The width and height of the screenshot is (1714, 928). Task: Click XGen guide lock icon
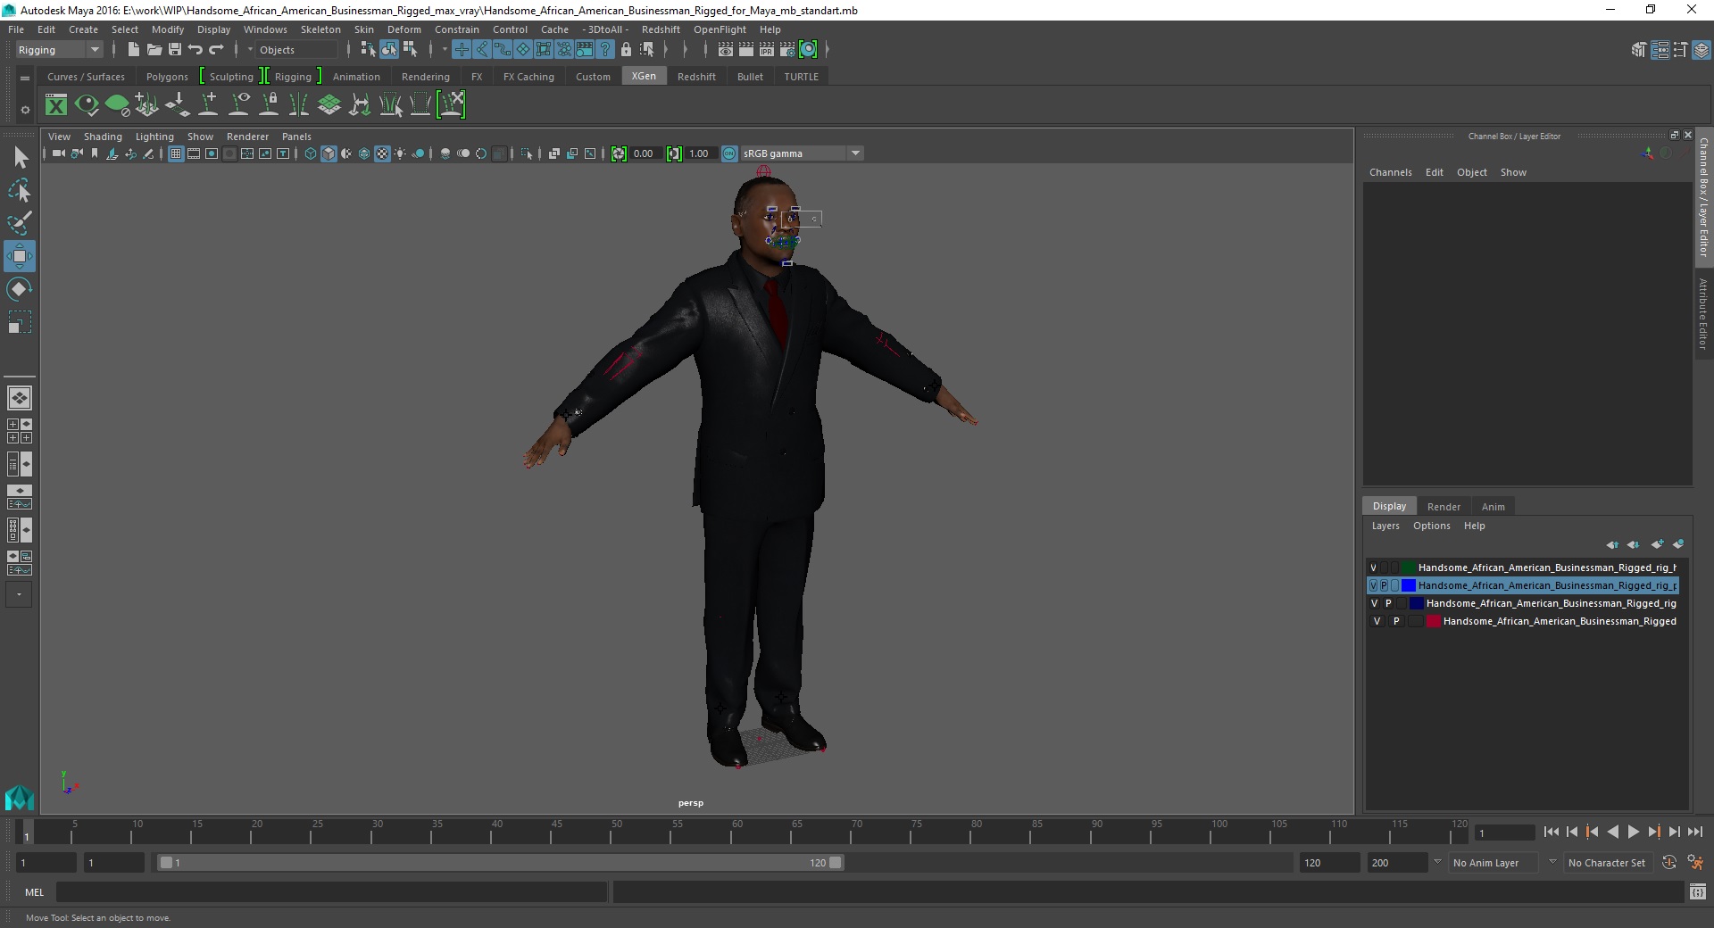pyautogui.click(x=269, y=105)
